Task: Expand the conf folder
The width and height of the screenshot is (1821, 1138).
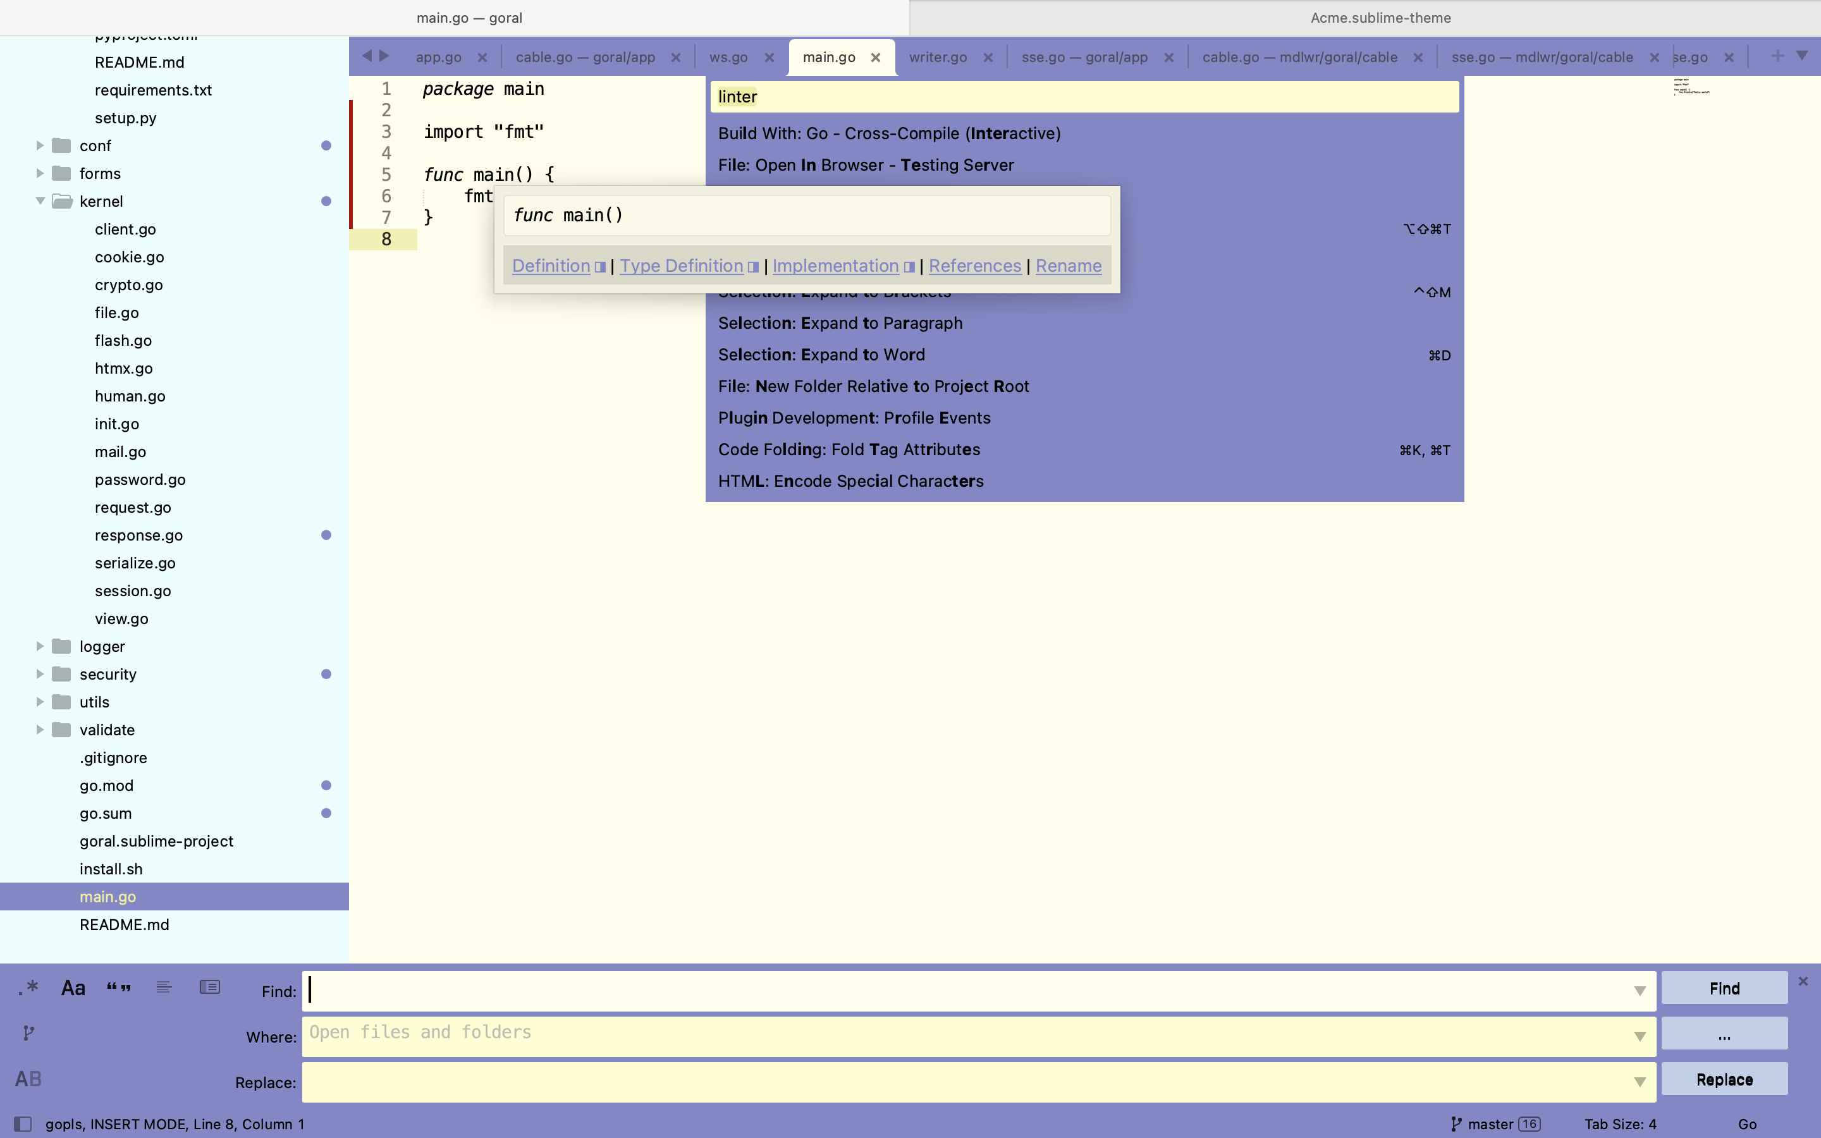Action: coord(40,145)
